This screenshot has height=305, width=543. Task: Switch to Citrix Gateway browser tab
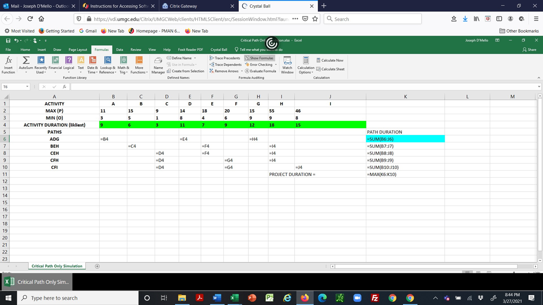tap(197, 6)
